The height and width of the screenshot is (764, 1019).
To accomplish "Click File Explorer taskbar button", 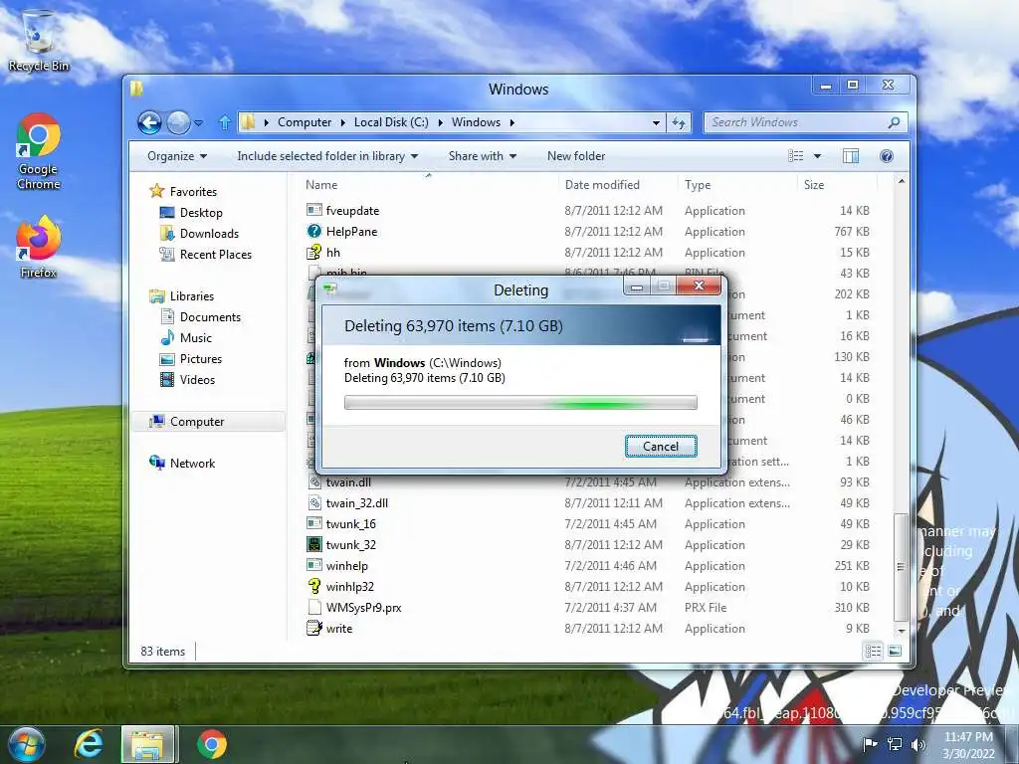I will coord(148,744).
